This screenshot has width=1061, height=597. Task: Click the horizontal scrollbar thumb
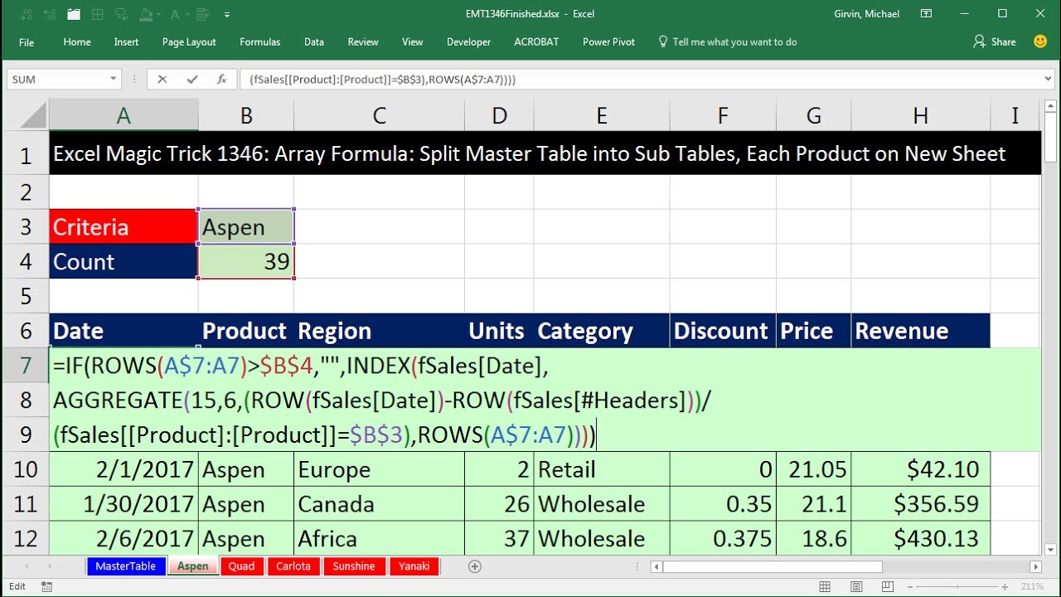tap(773, 566)
